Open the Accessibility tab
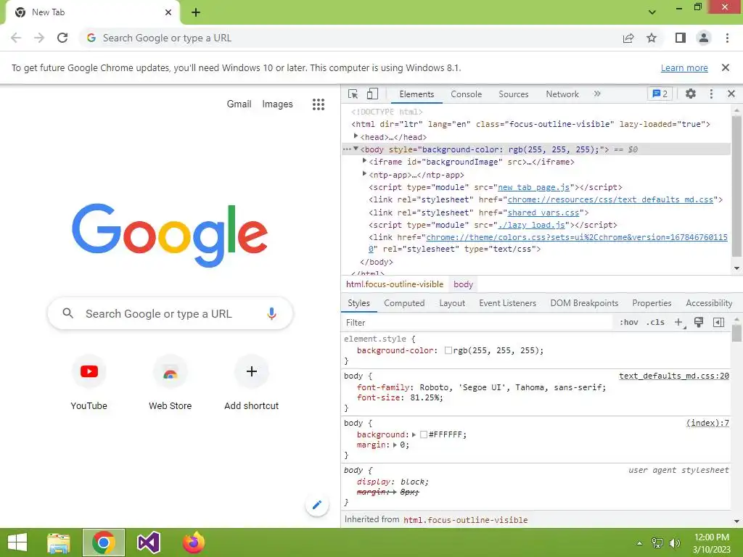Screen dimensions: 743x557 tap(709, 303)
